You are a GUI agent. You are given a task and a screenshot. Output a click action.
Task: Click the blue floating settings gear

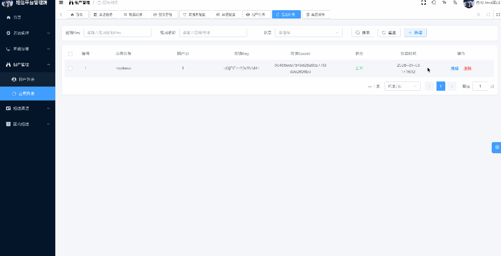pyautogui.click(x=497, y=147)
